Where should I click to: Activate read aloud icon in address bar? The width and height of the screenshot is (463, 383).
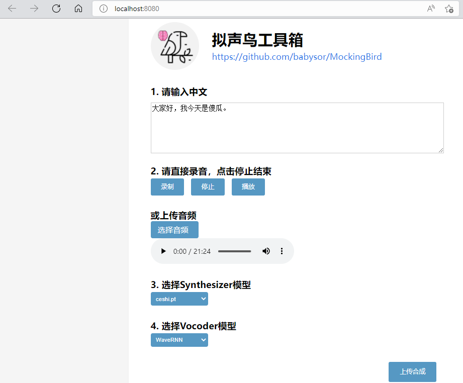coord(431,9)
